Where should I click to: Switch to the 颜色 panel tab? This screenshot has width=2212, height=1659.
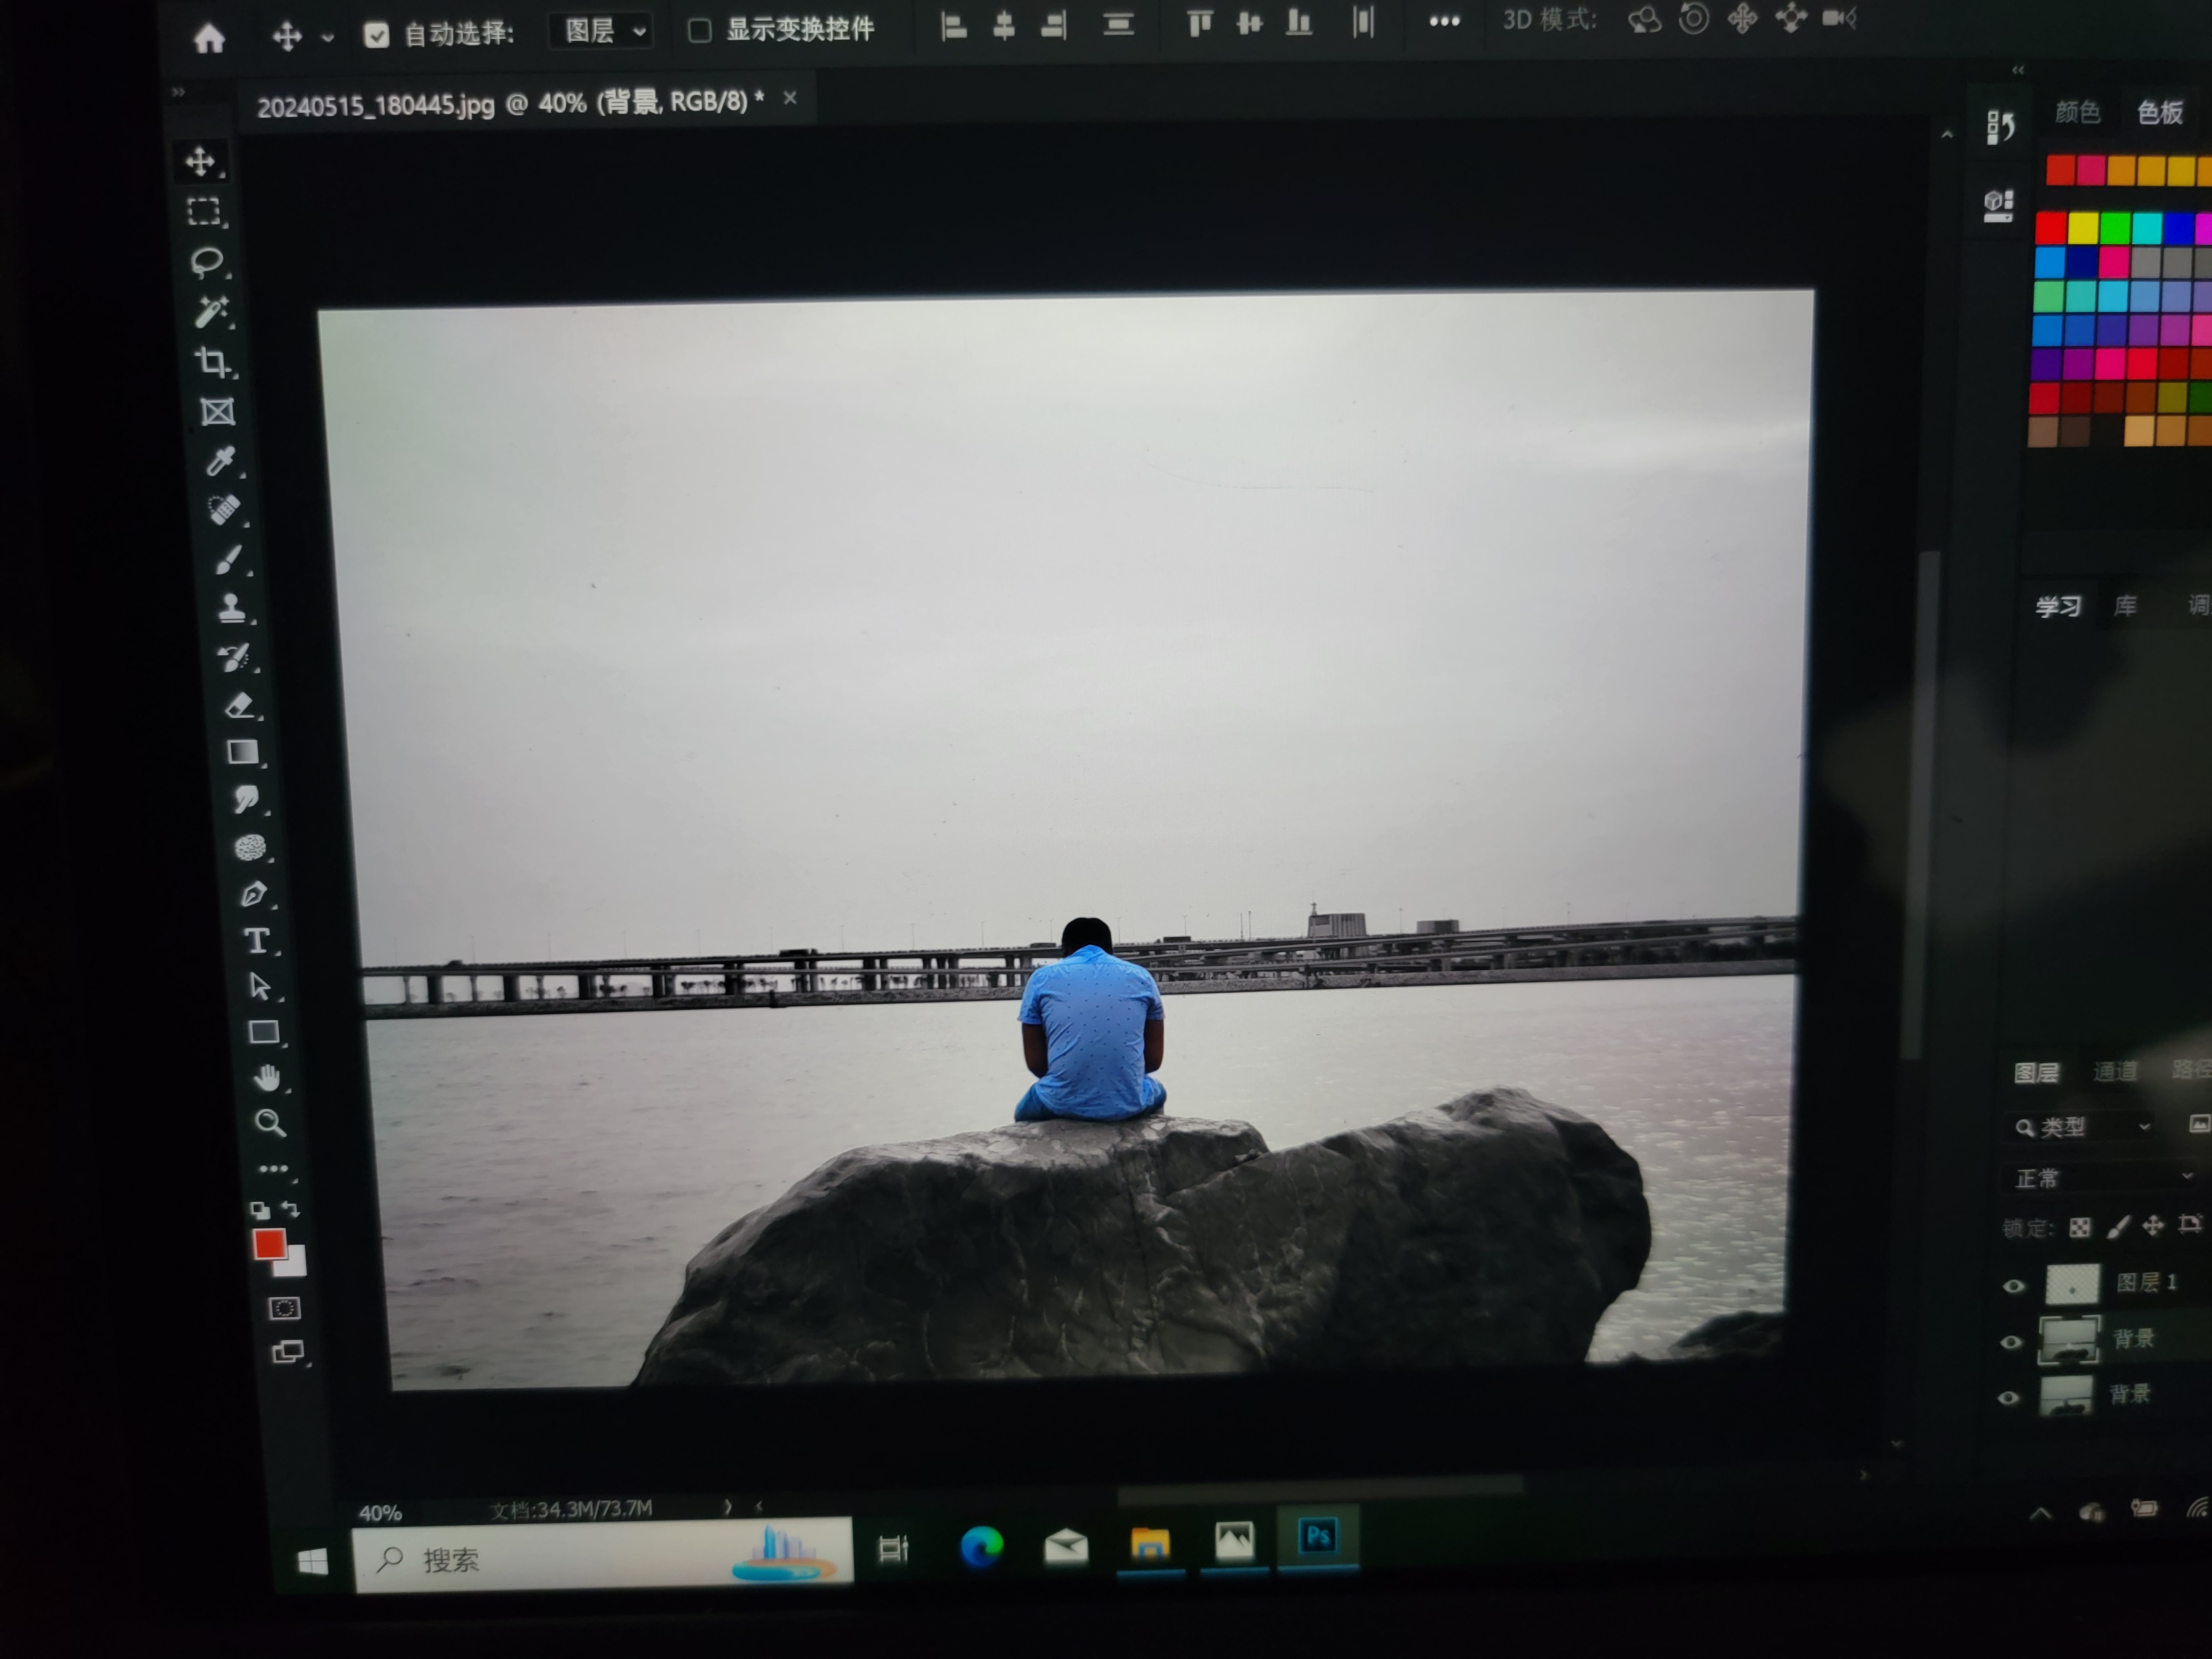tap(2077, 112)
